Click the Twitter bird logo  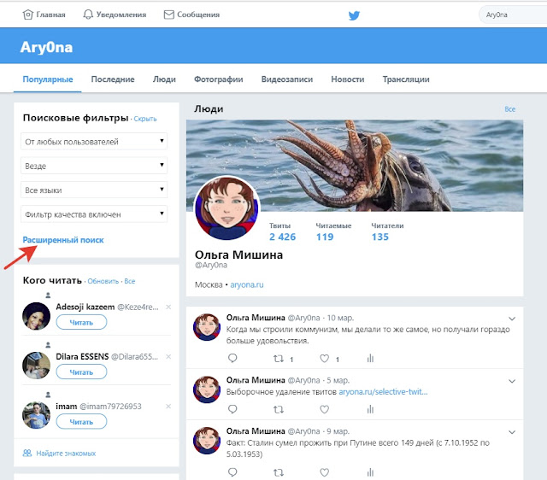point(354,15)
